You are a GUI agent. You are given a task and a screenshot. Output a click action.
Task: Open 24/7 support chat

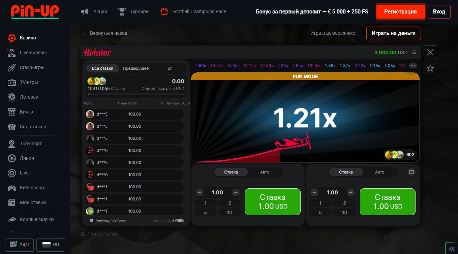coord(20,245)
